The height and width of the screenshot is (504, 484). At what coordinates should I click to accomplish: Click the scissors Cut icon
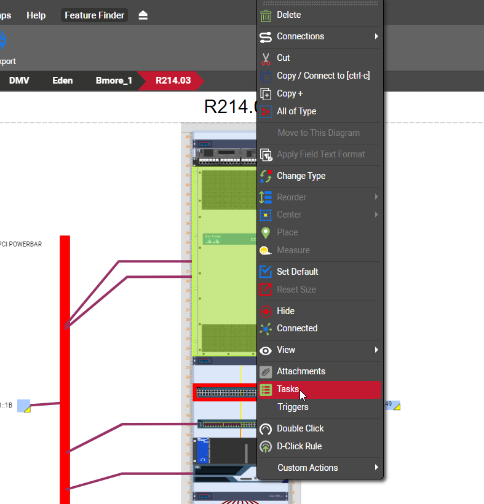tap(266, 58)
